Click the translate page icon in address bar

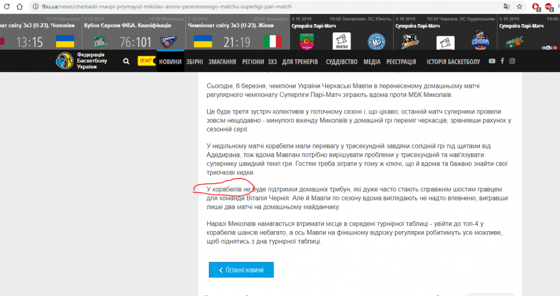point(506,7)
